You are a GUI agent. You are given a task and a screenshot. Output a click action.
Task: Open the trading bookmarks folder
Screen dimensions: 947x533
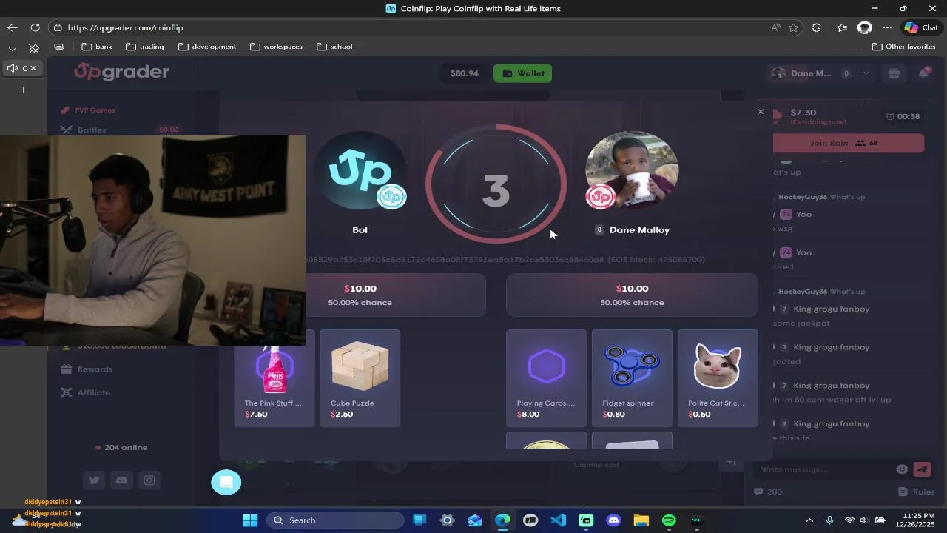point(145,47)
